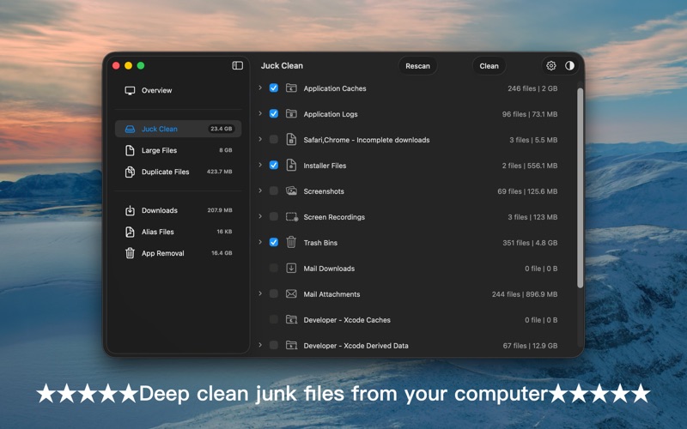This screenshot has width=687, height=429.
Task: Click the Installer Files document icon
Action: coord(291,166)
